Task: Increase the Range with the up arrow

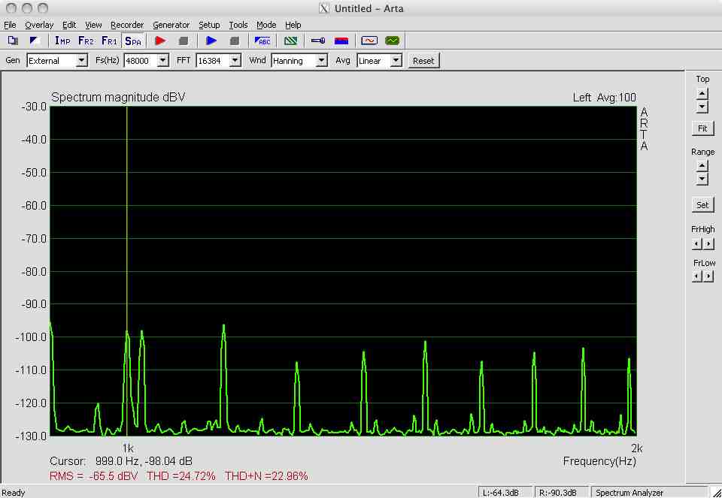Action: 702,165
